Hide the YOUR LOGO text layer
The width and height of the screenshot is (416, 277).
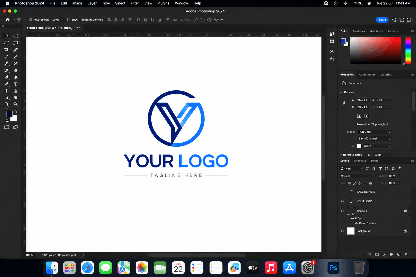click(x=342, y=201)
